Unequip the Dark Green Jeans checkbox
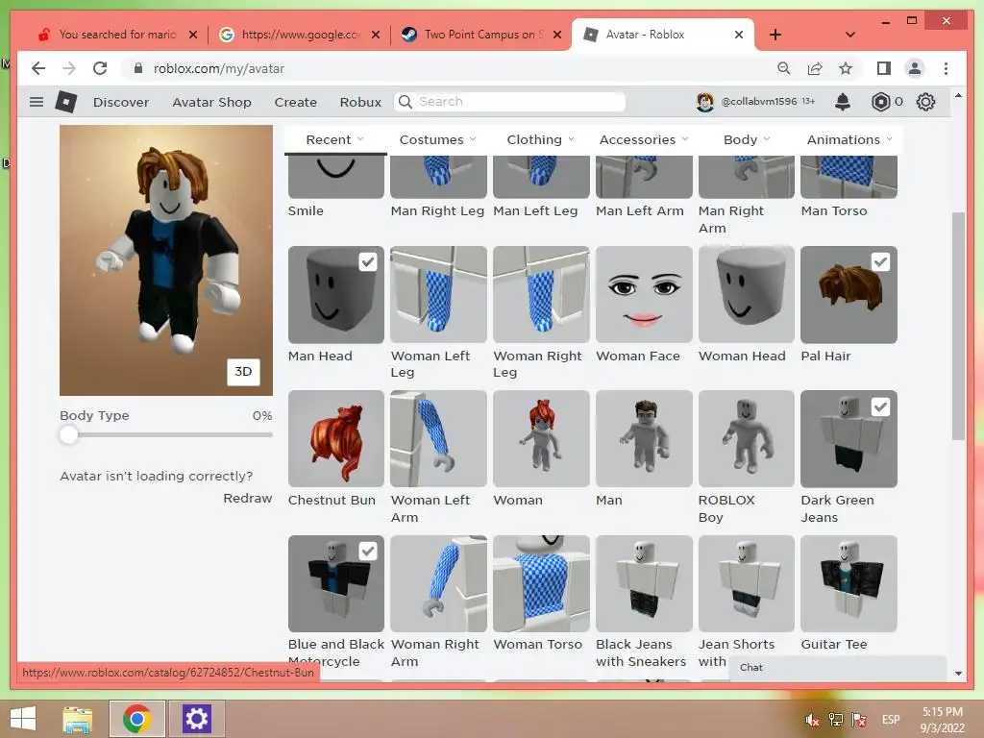This screenshot has width=984, height=738. pos(880,406)
